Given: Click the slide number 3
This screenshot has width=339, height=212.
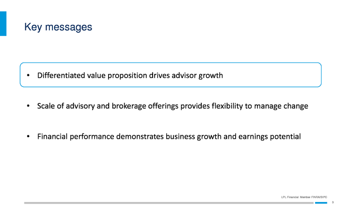Looking at the screenshot, I should tap(333, 202).
